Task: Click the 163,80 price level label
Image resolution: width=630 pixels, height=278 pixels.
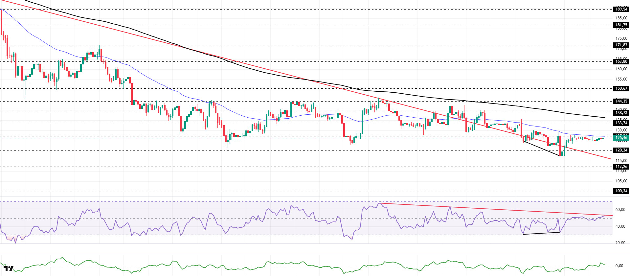Action: 621,61
